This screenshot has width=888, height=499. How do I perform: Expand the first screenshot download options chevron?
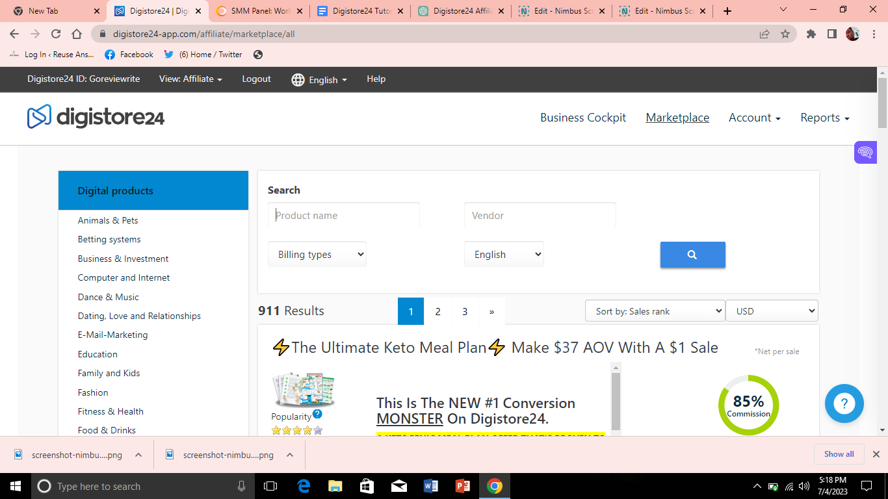(x=138, y=455)
